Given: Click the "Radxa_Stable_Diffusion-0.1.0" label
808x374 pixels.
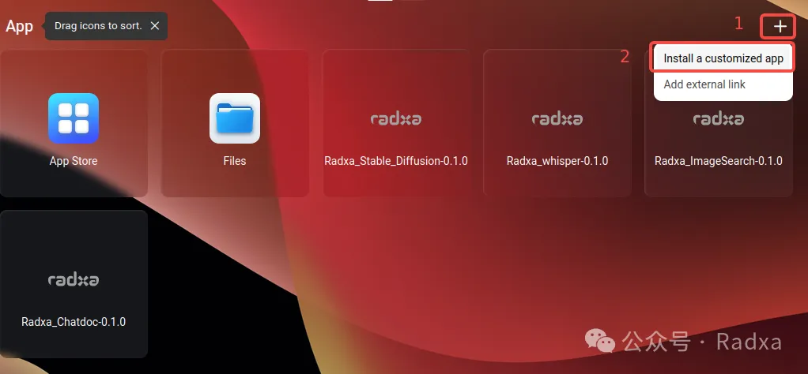Looking at the screenshot, I should click(x=396, y=161).
